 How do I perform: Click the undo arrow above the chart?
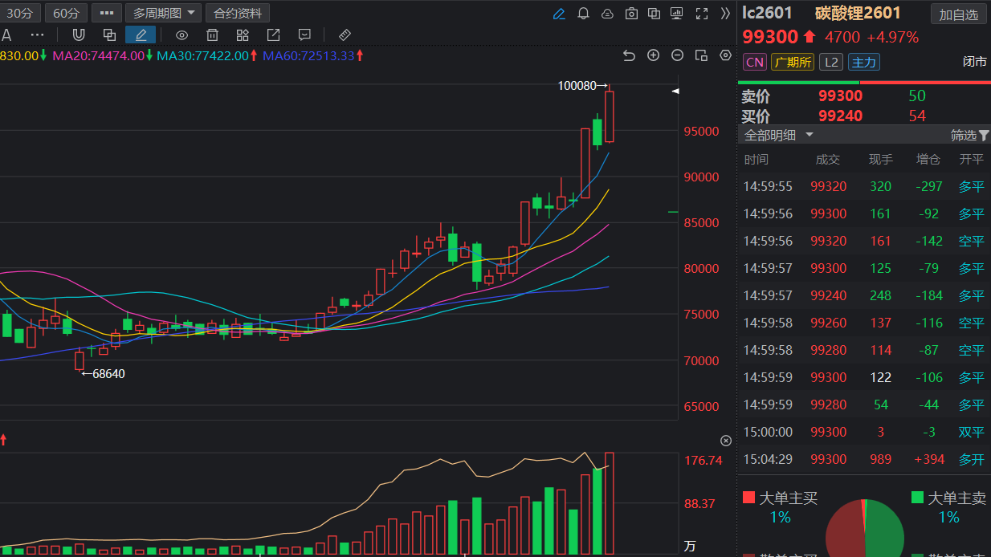pos(629,55)
